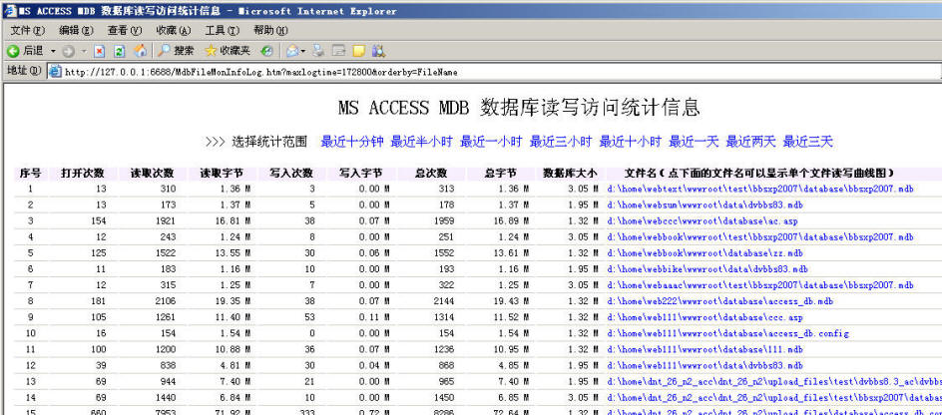Viewport: 942px width, 415px height.
Task: Click the Refresh page icon
Action: (120, 51)
